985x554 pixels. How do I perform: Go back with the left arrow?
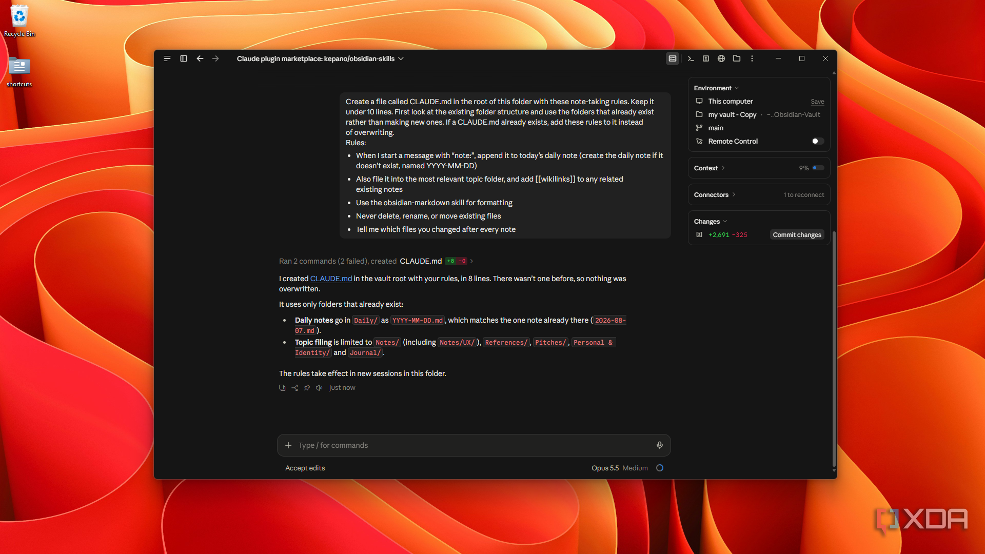200,58
